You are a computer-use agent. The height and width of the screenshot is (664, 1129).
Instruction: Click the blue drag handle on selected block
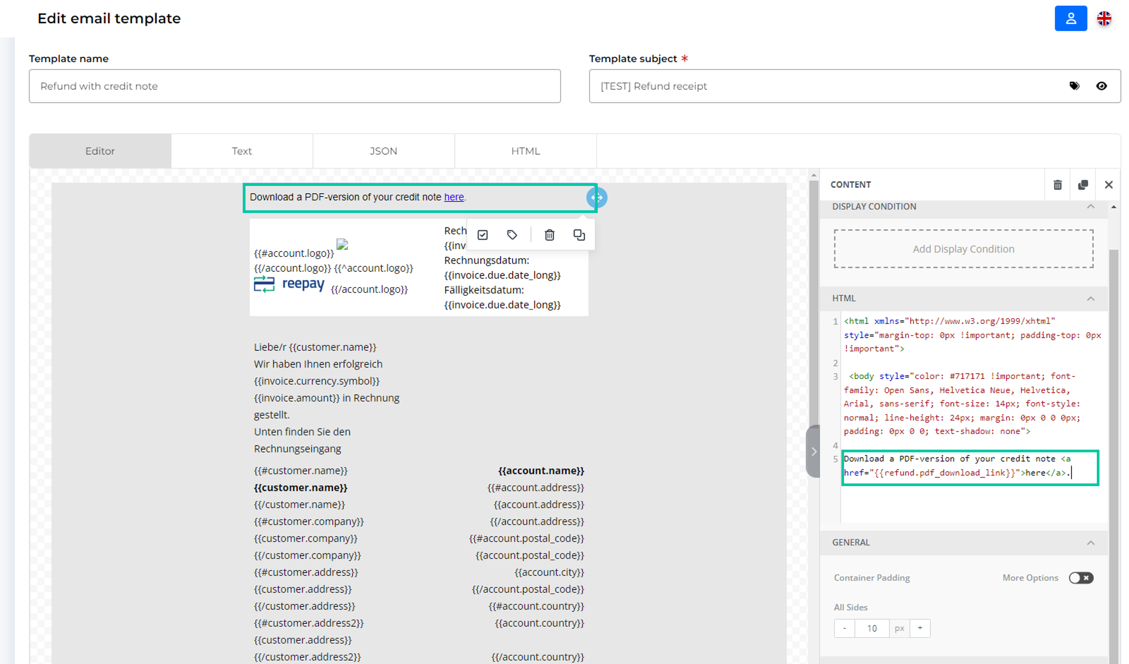pos(597,197)
